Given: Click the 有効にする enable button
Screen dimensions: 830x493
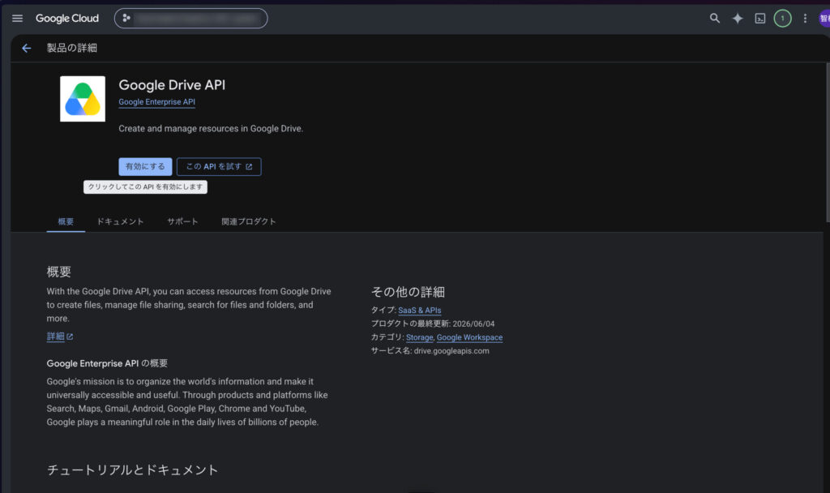Looking at the screenshot, I should click(x=145, y=166).
